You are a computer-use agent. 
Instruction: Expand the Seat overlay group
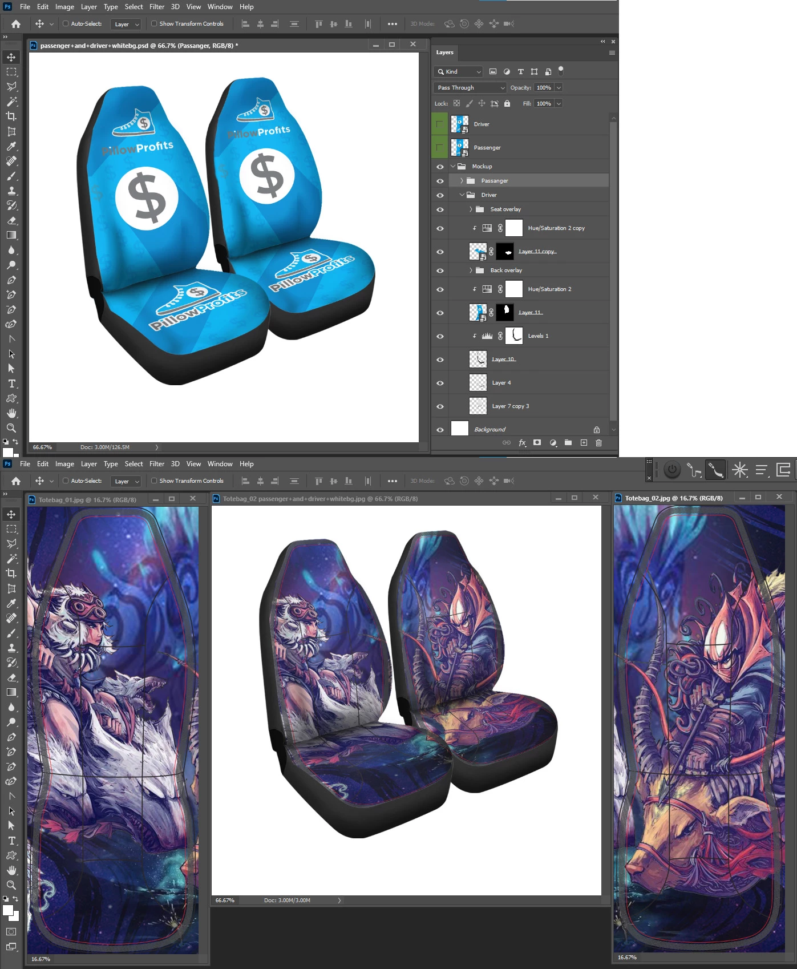(x=471, y=209)
